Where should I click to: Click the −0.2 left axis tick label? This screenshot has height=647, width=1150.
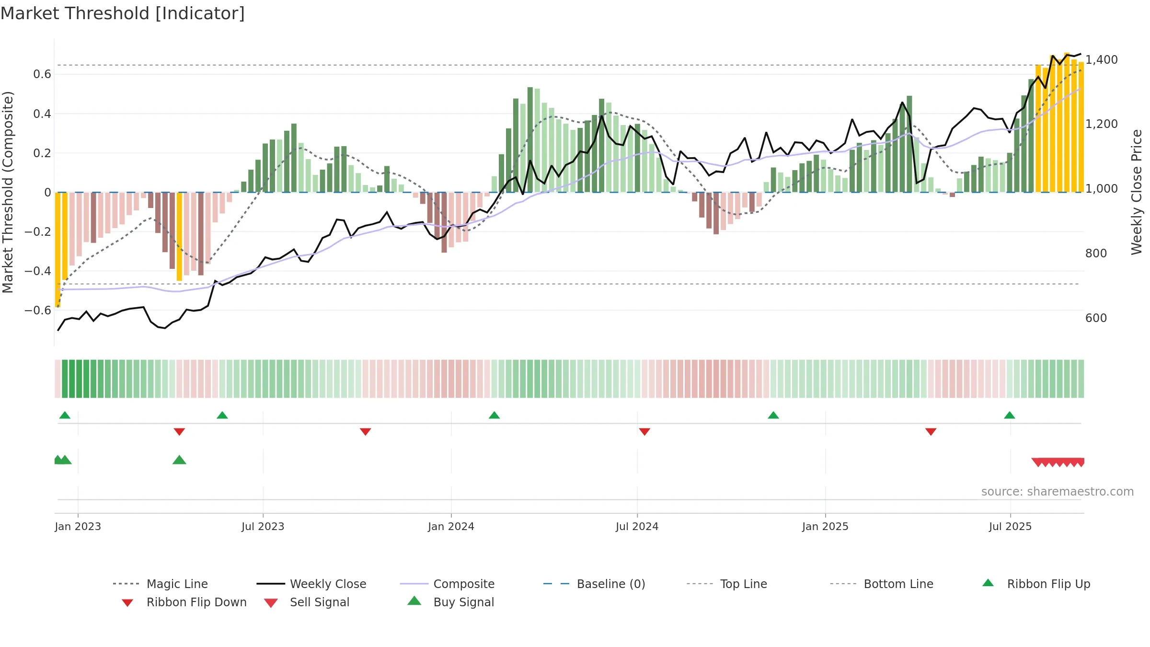click(38, 231)
